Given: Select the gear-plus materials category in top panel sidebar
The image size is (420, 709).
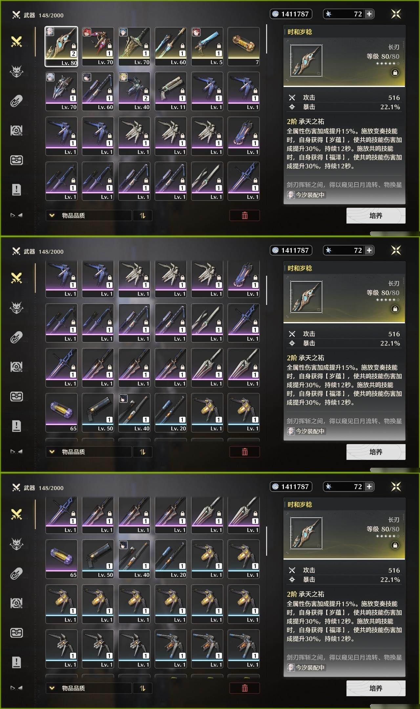Looking at the screenshot, I should point(16,130).
